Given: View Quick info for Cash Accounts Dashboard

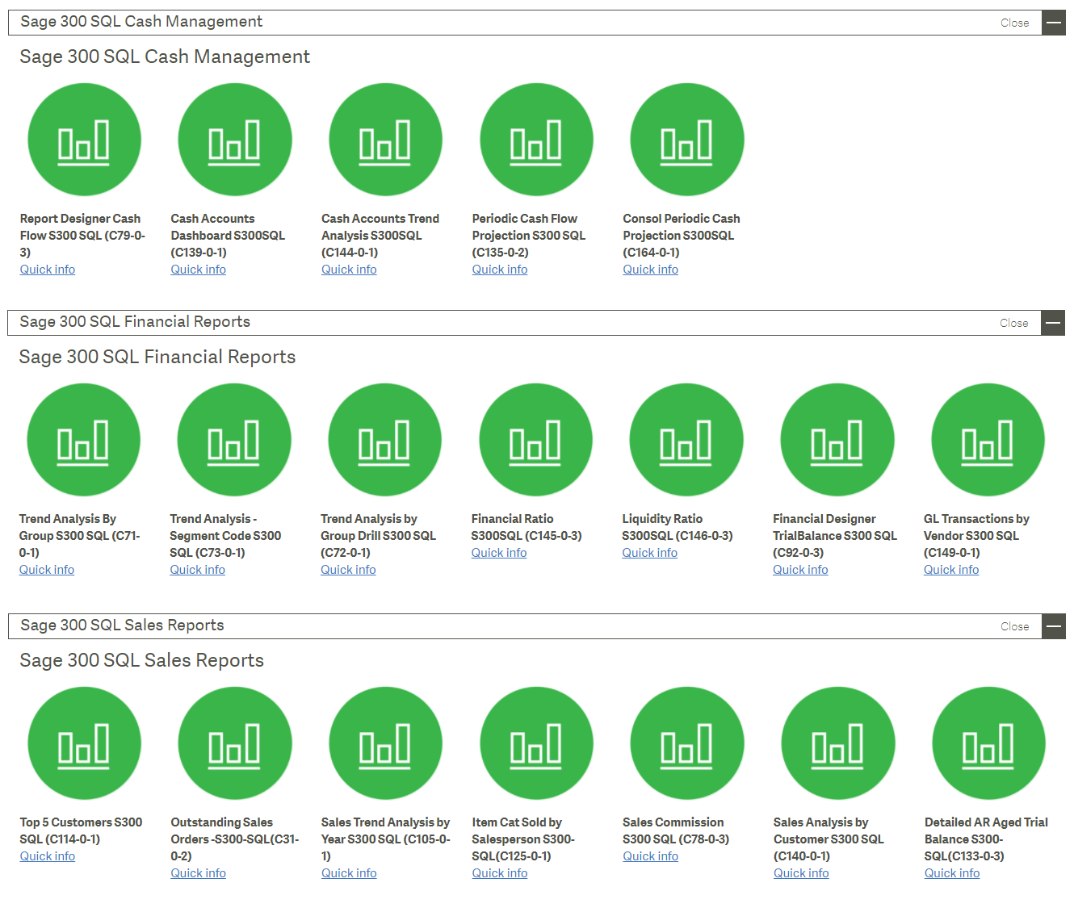Looking at the screenshot, I should (199, 270).
